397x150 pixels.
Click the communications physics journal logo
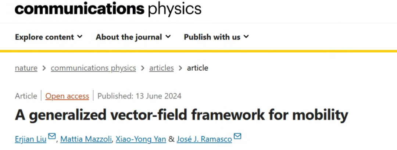coord(108,8)
